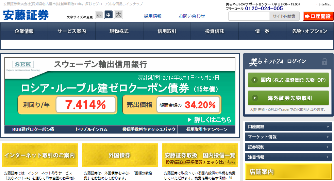Click play icon on 国内 login button

254,80
